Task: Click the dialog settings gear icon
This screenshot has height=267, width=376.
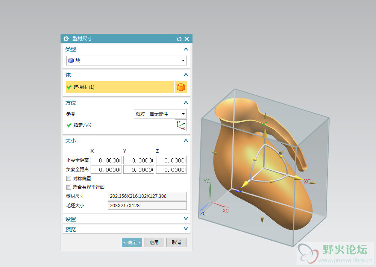Action: (66, 39)
